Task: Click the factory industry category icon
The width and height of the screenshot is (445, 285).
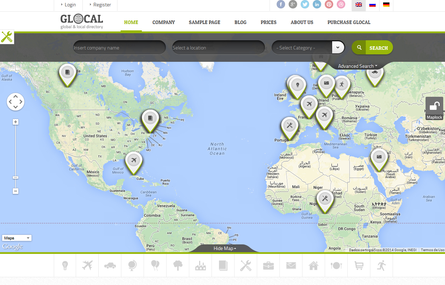Action: pyautogui.click(x=201, y=266)
